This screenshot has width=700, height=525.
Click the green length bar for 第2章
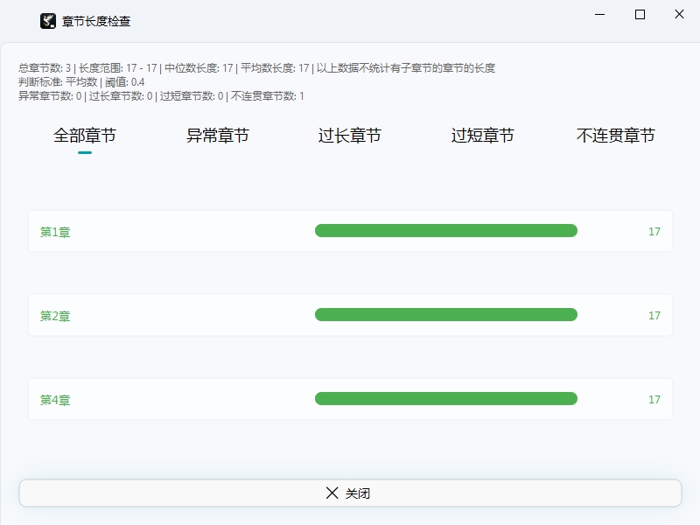[446, 315]
